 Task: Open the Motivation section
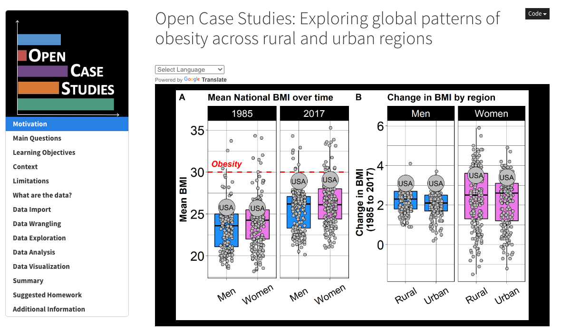click(x=67, y=124)
